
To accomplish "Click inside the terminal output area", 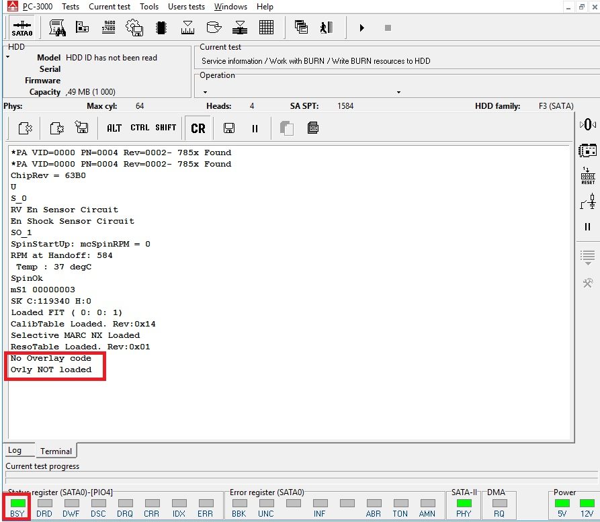I will click(289, 293).
